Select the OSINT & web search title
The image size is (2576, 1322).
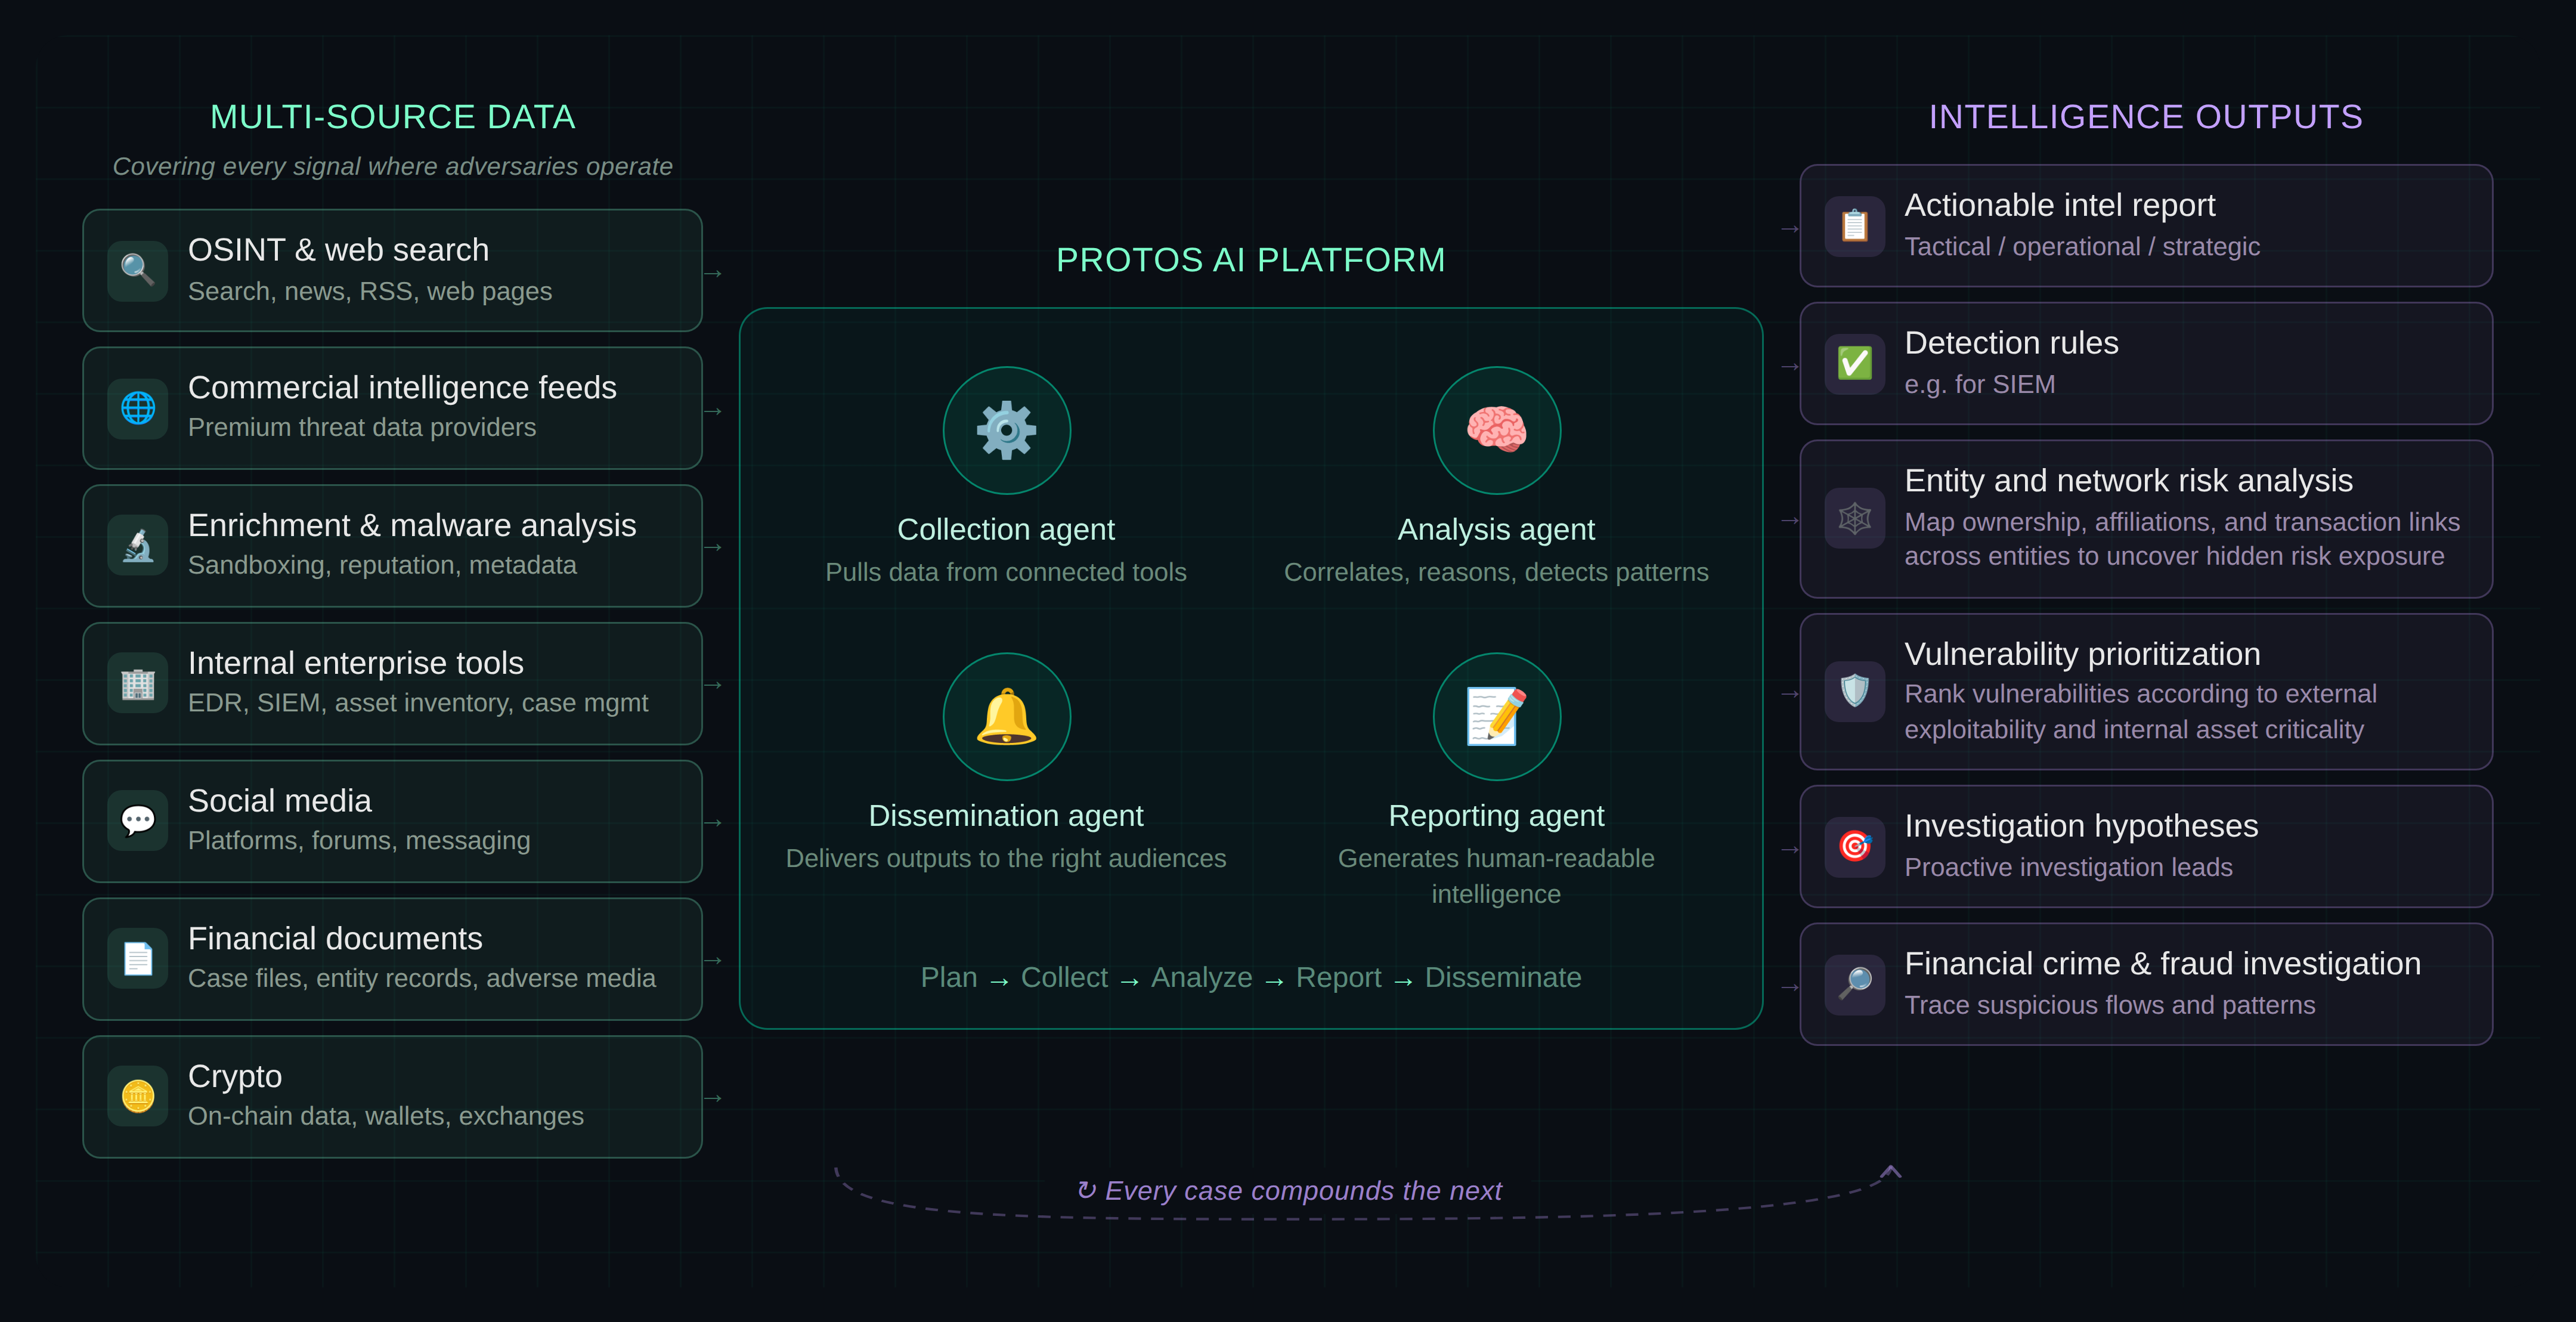[338, 250]
